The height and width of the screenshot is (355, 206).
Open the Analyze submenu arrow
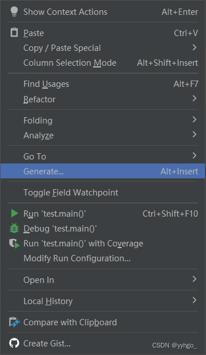[x=195, y=135]
